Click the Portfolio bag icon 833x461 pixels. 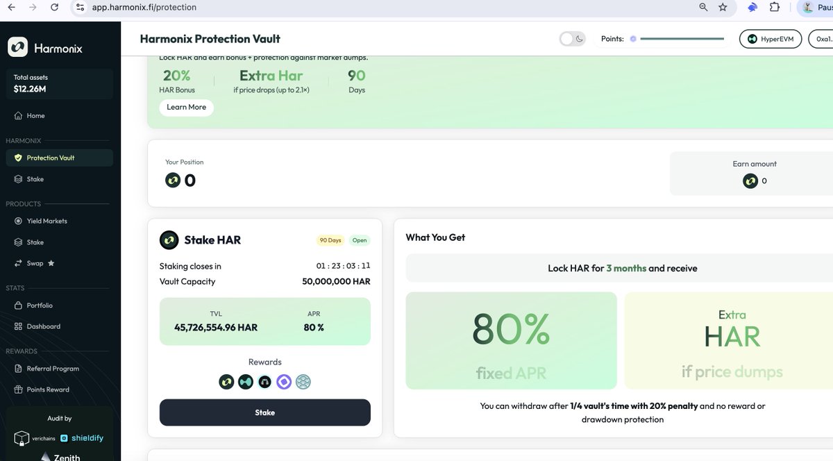pyautogui.click(x=19, y=305)
